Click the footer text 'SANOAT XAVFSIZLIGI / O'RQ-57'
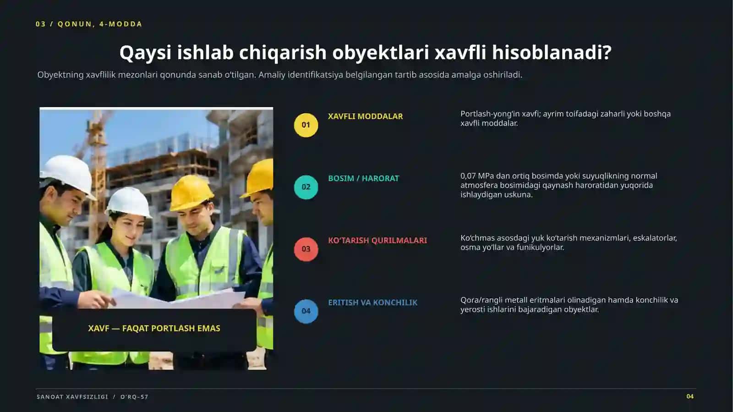Viewport: 733px width, 412px height. [93, 397]
